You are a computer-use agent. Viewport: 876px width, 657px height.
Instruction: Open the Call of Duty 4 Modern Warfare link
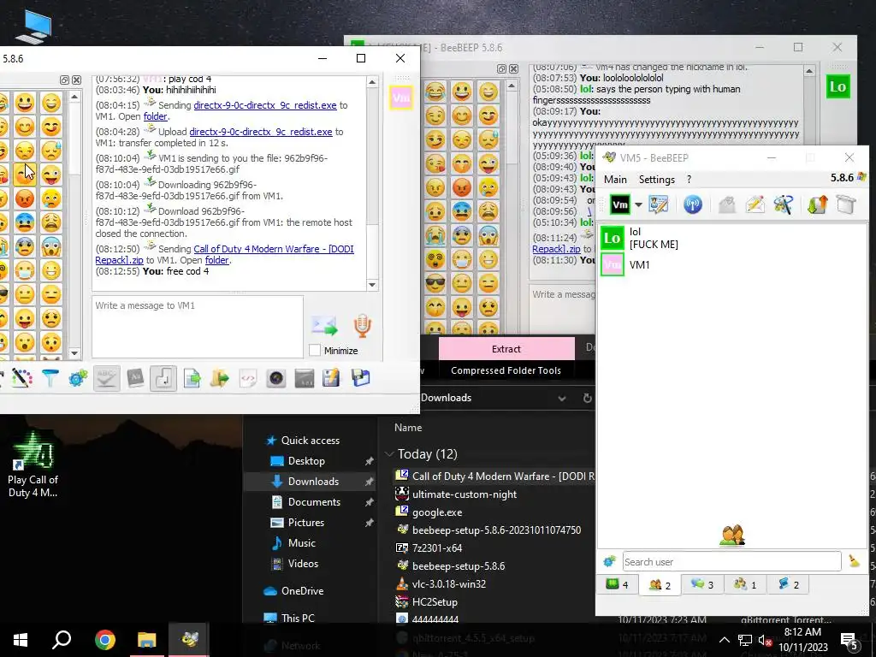coord(273,249)
